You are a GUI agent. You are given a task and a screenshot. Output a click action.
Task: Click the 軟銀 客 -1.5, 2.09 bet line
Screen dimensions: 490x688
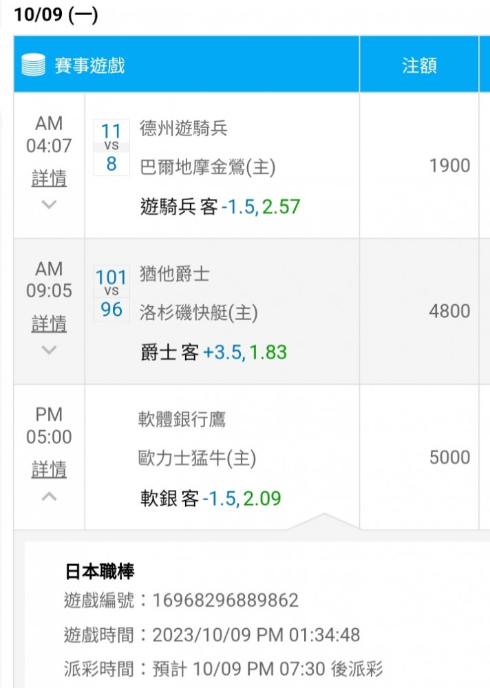211,498
